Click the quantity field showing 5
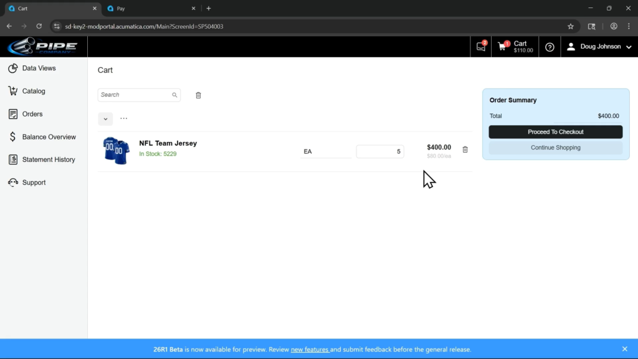Screen dimensions: 638x359 379,151
